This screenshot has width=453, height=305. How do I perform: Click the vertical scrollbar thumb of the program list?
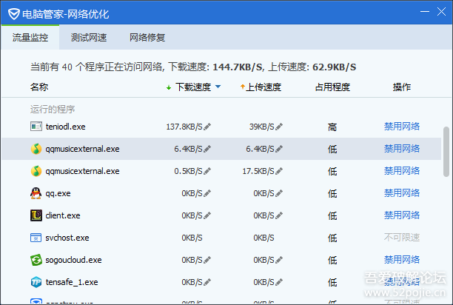[446, 152]
